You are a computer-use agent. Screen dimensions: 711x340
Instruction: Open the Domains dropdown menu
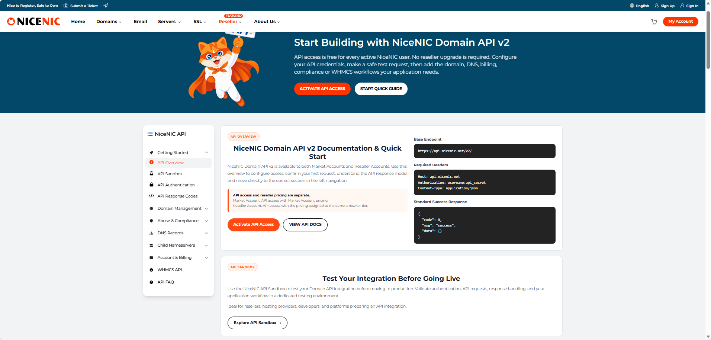(109, 22)
